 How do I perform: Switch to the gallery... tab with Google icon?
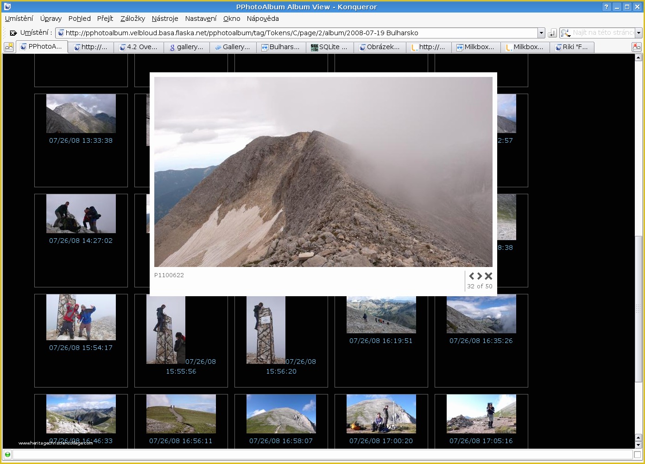[187, 47]
